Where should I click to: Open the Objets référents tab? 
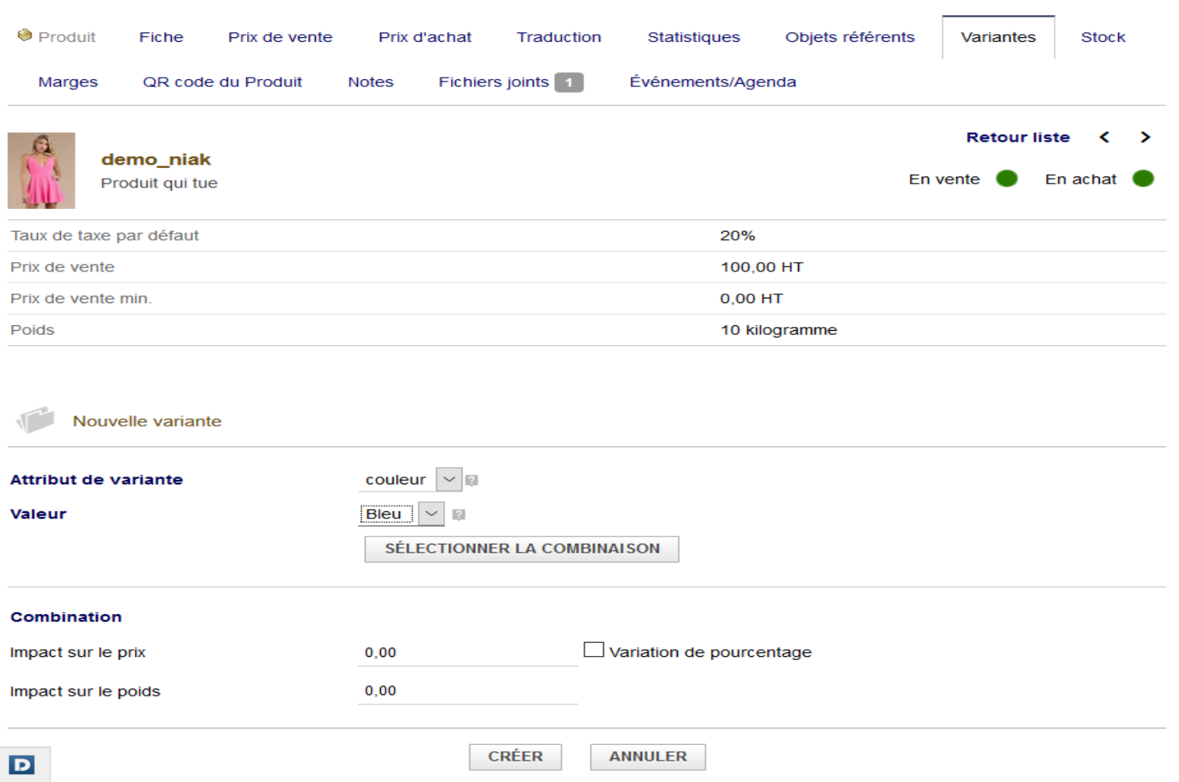pyautogui.click(x=850, y=37)
